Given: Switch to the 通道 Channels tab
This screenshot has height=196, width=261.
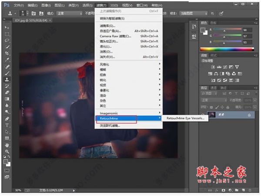Looking at the screenshot, I should click(x=214, y=88).
